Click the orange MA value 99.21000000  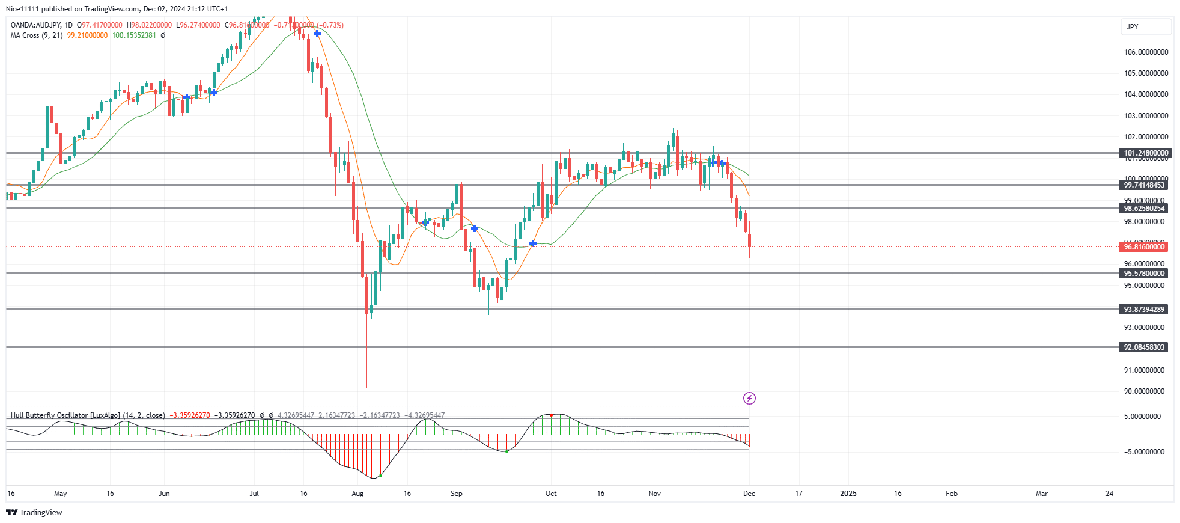[87, 35]
